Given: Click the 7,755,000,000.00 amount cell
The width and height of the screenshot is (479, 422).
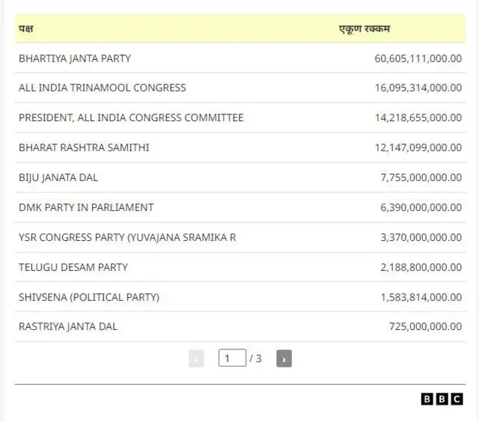Looking at the screenshot, I should pyautogui.click(x=421, y=177).
